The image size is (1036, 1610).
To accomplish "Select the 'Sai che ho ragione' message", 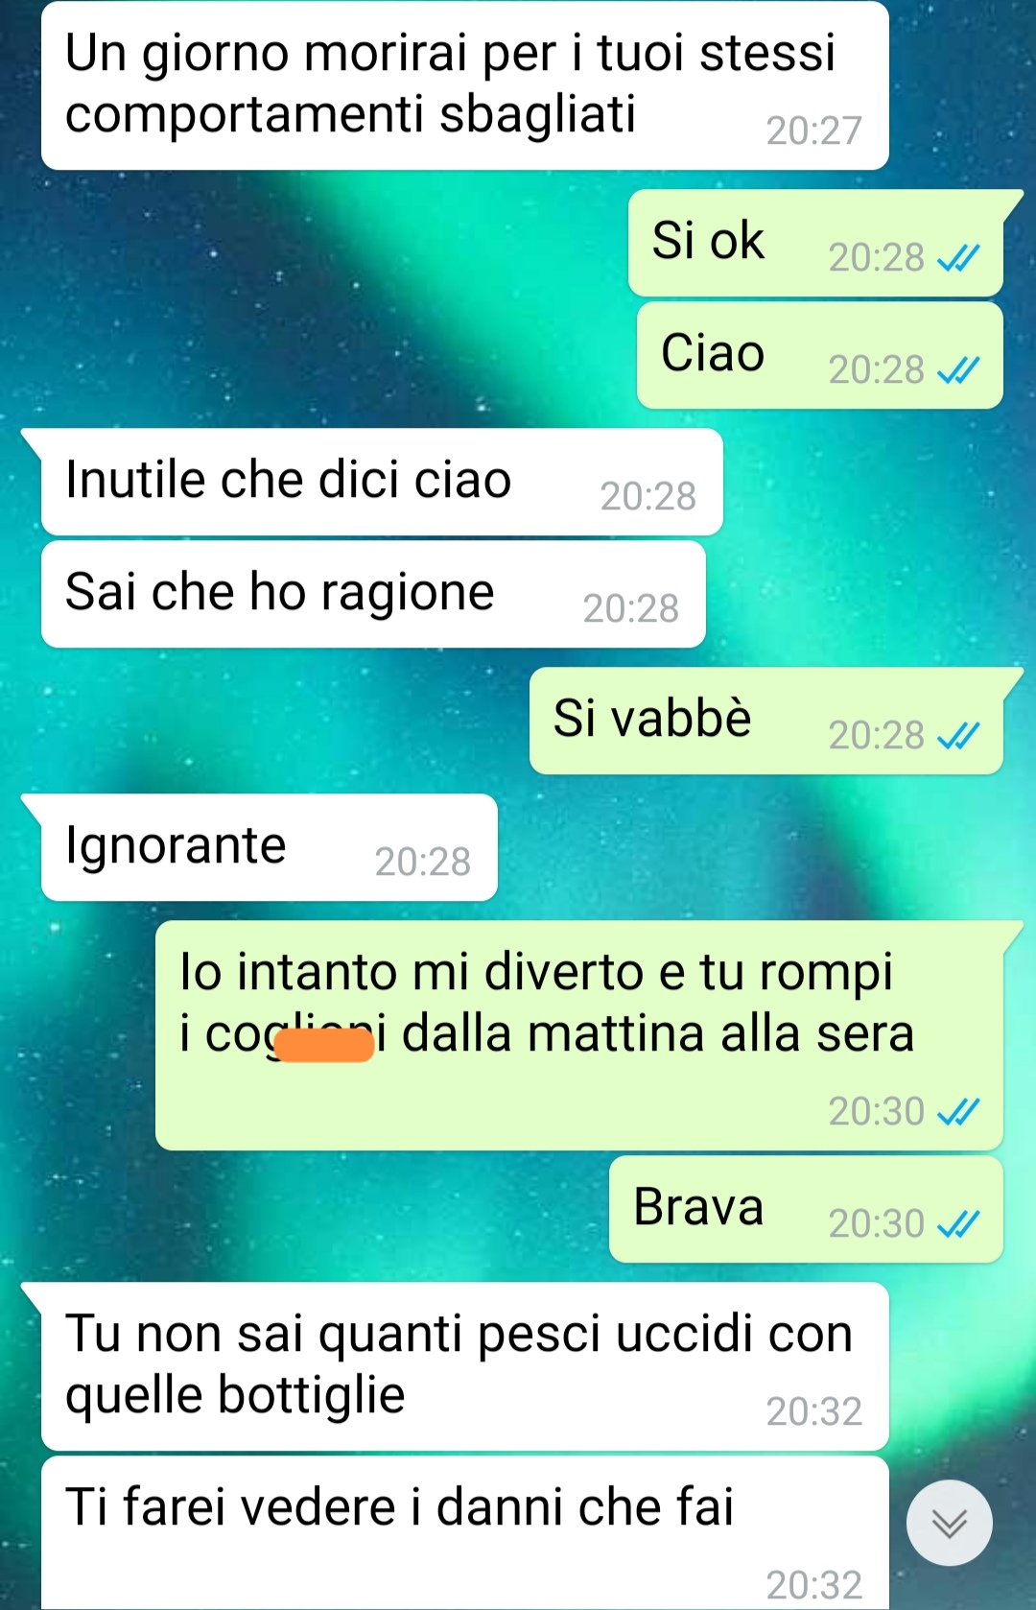I will point(373,594).
